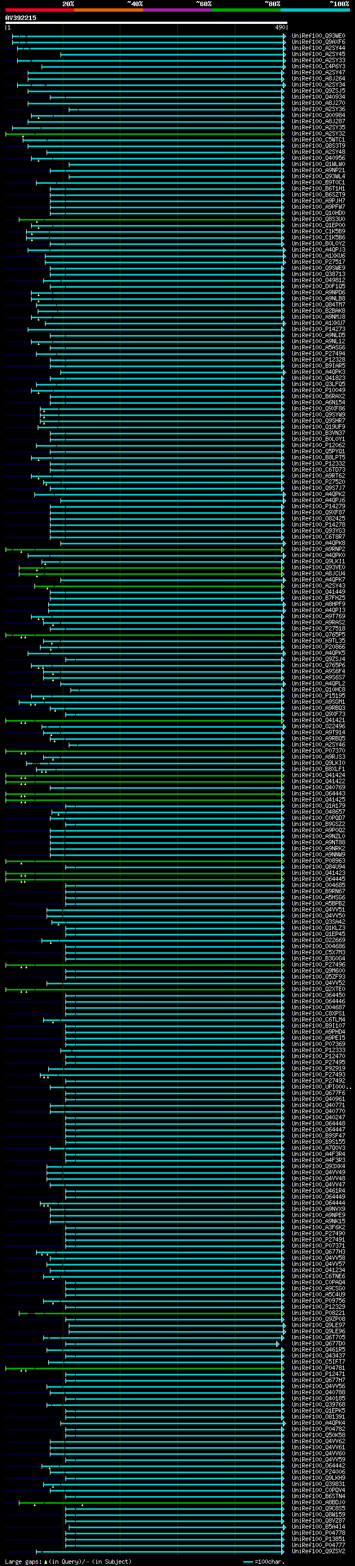
Task: Open hit UniRef100_Q9LKI1
Action: click(318, 561)
